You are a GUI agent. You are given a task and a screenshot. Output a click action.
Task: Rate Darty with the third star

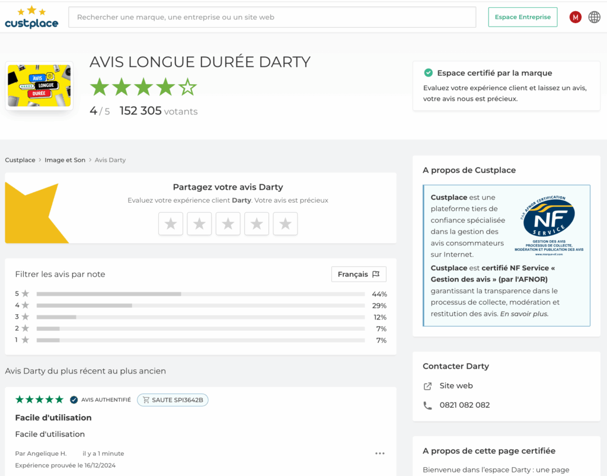[228, 223]
